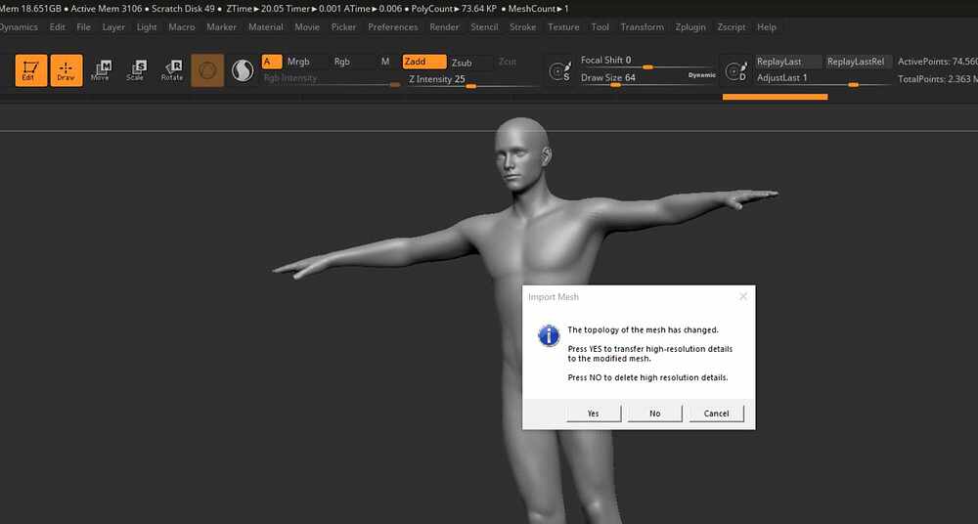Open the Layer menu
This screenshot has height=524, width=978.
point(113,26)
